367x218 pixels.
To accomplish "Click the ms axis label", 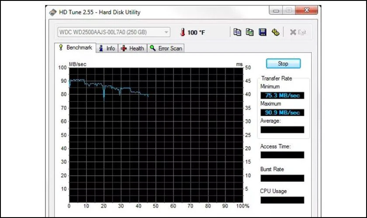I will (239, 64).
